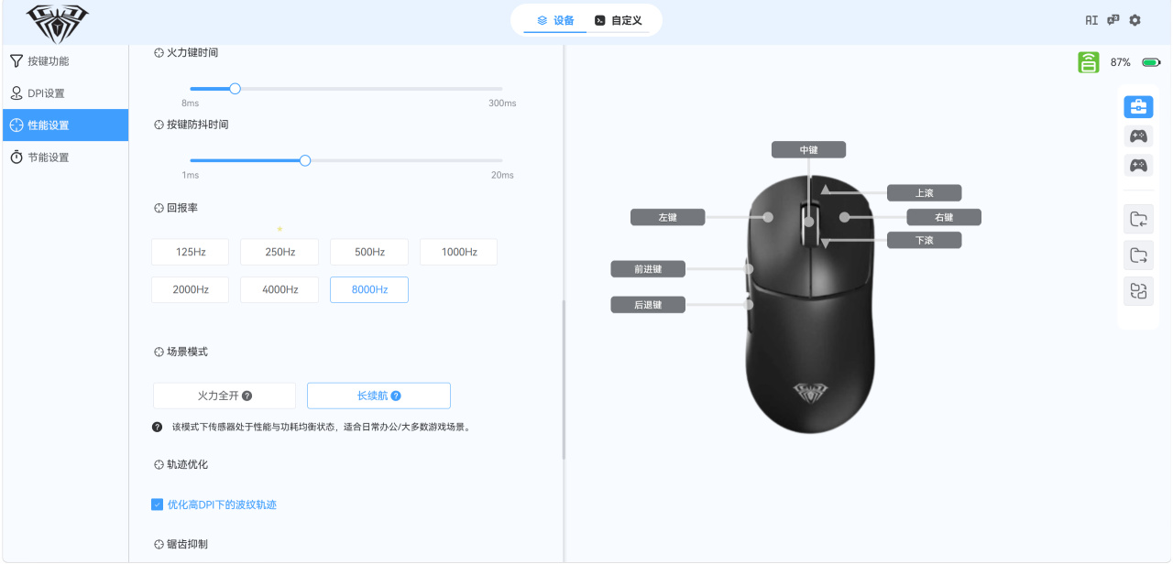1173x564 pixels.
Task: Click the battery level icon
Action: tap(1151, 62)
